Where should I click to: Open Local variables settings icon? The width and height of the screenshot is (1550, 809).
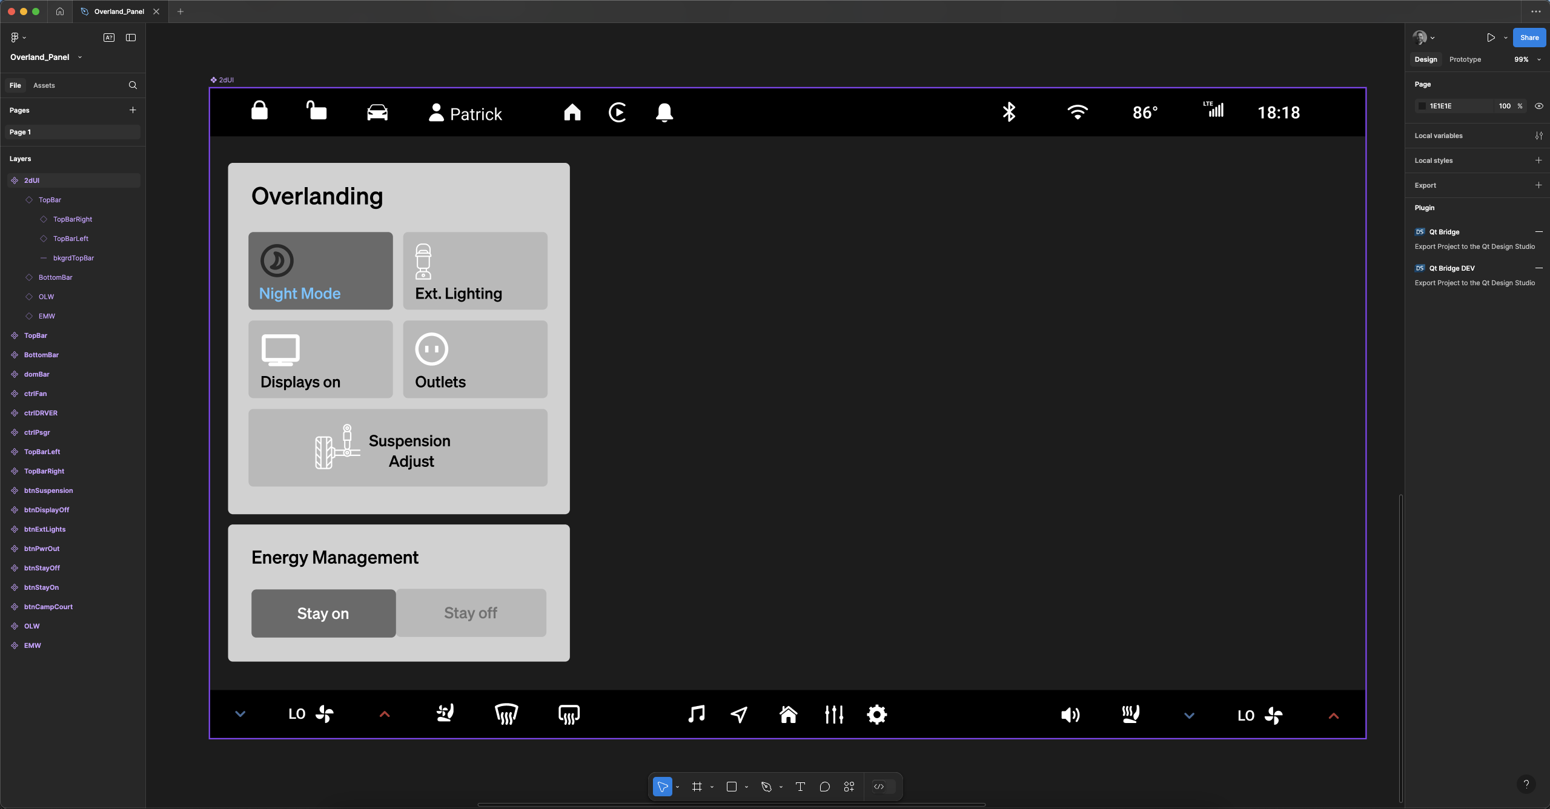point(1538,136)
